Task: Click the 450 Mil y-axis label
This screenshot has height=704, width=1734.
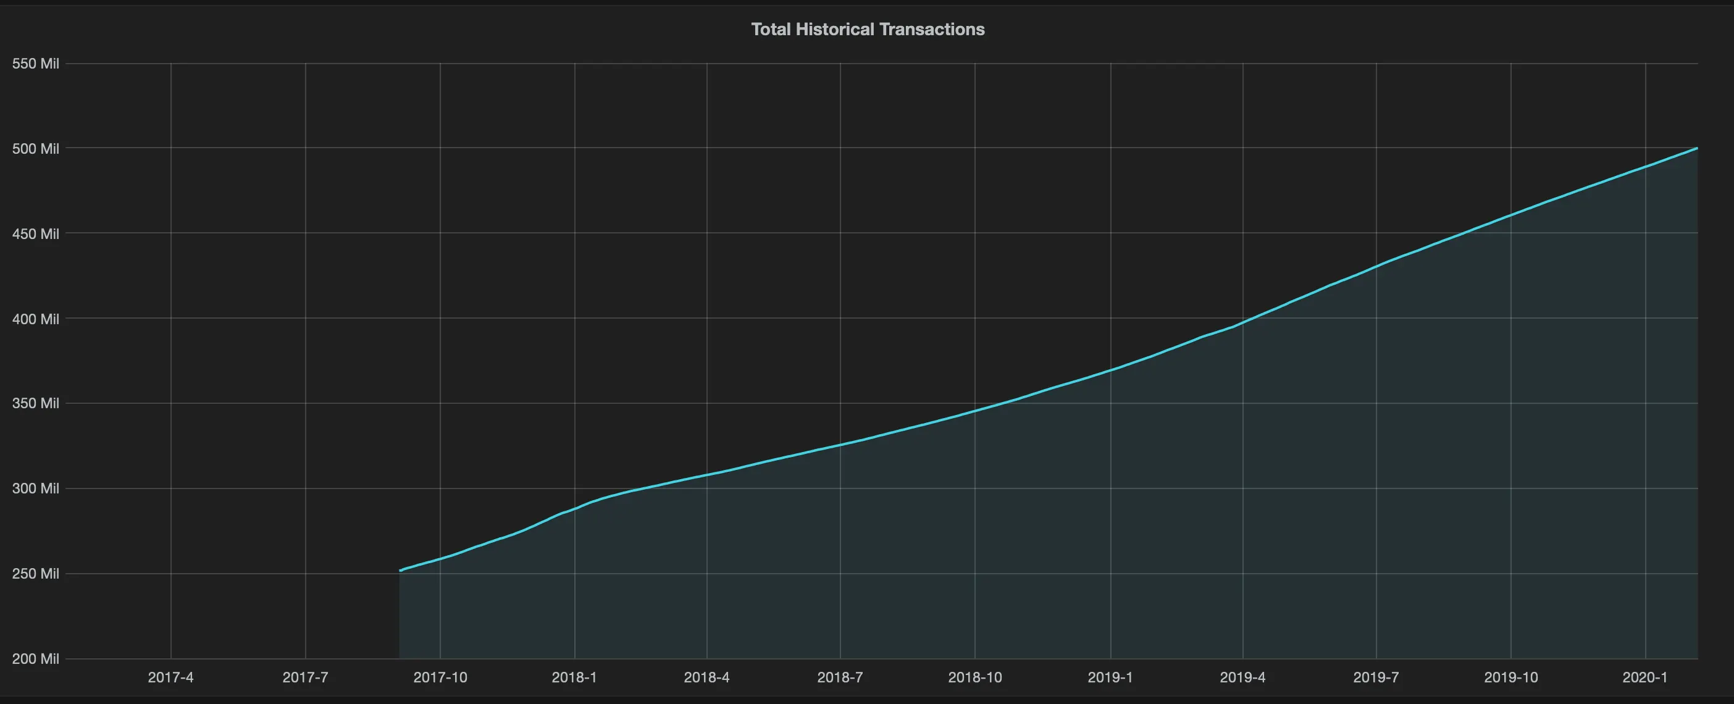Action: [x=37, y=233]
